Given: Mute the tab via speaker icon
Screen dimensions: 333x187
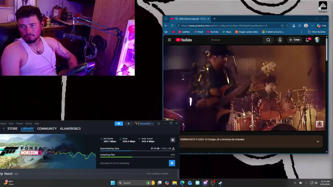Looking at the screenshot, I should pos(176,19).
